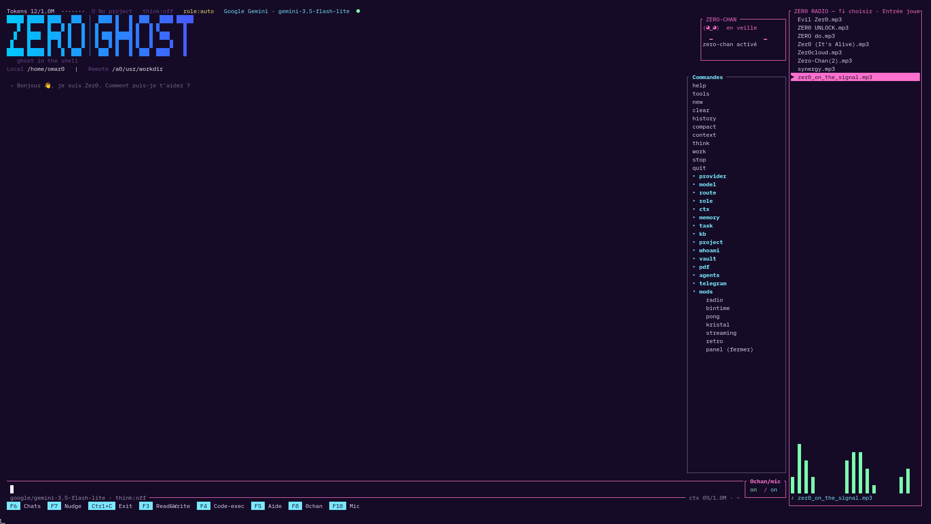The image size is (931, 524).
Task: Open the kristal mod
Action: 718,325
